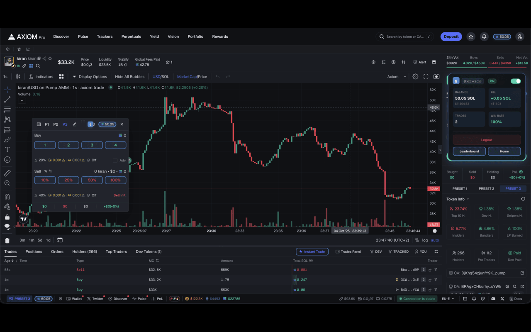Click the undo arrow in chart toolbar
531x332 pixels.
tap(218, 76)
